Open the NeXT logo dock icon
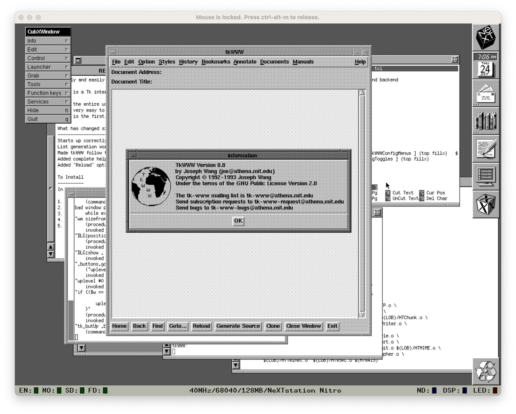Image resolution: width=516 pixels, height=414 pixels. click(x=486, y=38)
